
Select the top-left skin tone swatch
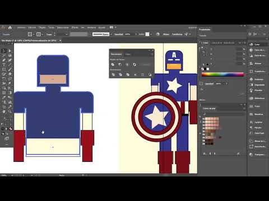(206, 118)
